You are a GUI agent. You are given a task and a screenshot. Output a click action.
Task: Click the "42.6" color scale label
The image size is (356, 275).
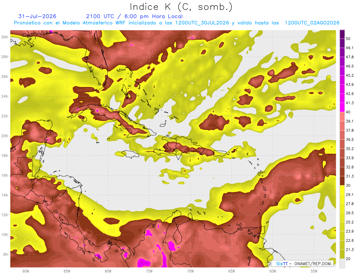[x=350, y=94]
